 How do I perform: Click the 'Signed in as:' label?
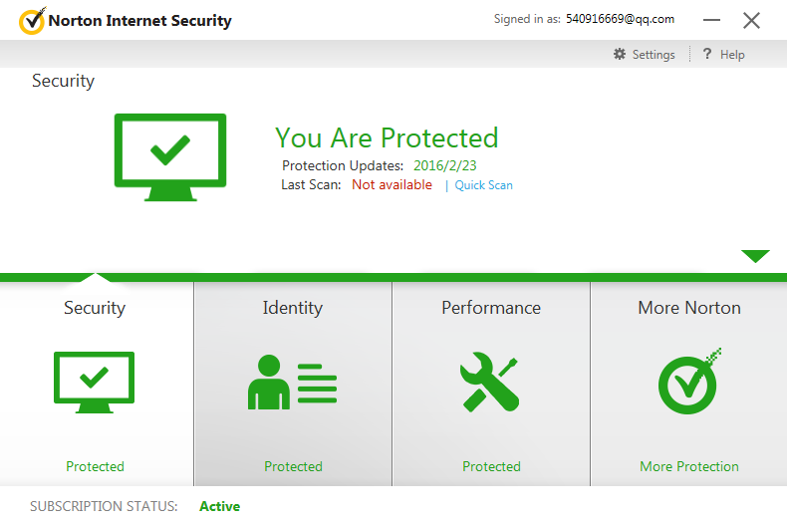pos(527,19)
